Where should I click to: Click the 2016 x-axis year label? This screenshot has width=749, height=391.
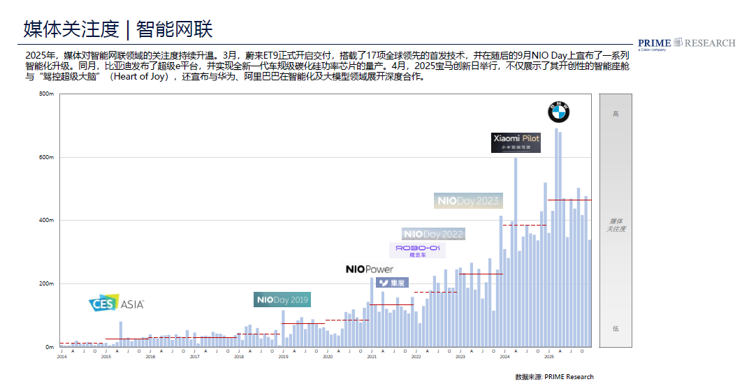coord(150,357)
